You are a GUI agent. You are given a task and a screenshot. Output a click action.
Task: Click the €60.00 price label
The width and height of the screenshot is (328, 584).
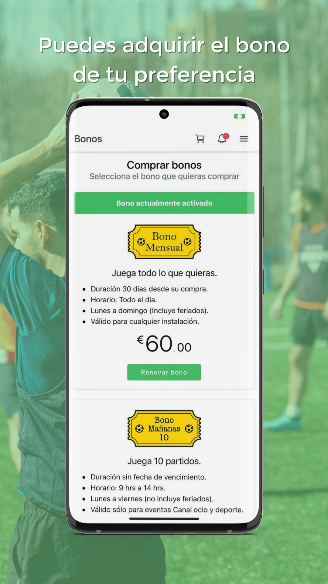tap(164, 344)
